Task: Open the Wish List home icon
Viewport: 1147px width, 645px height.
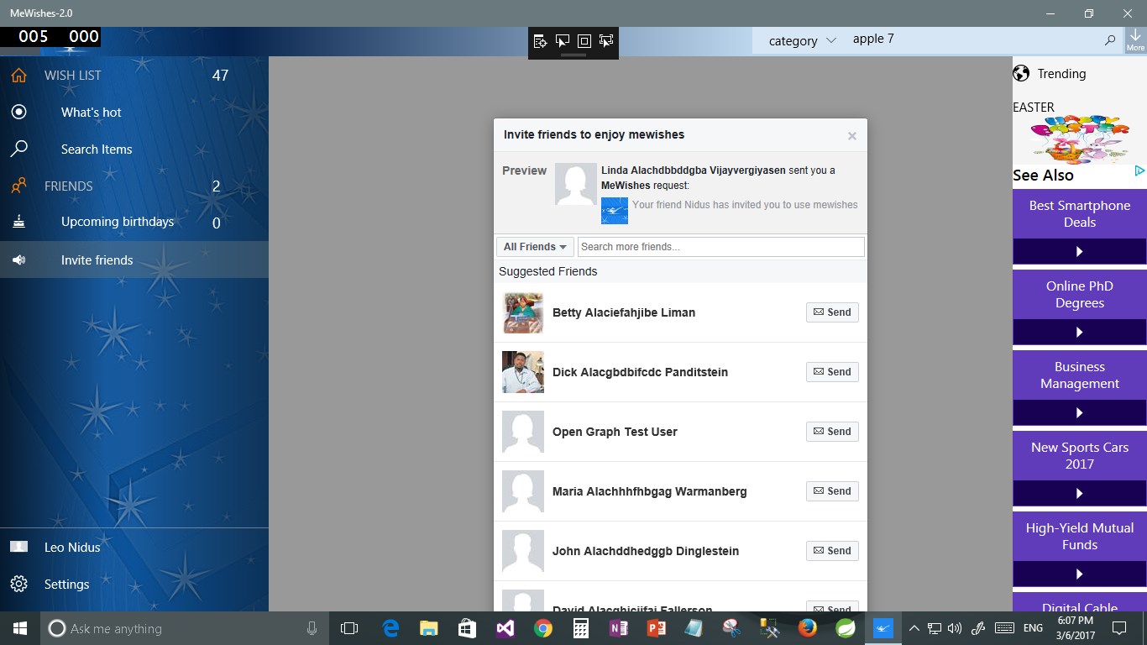Action: (x=18, y=75)
